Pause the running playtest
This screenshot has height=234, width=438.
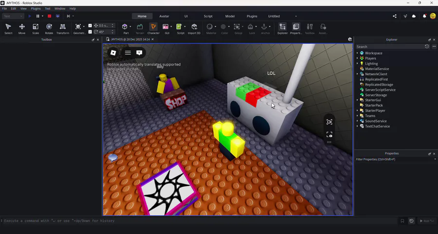[x=37, y=16]
